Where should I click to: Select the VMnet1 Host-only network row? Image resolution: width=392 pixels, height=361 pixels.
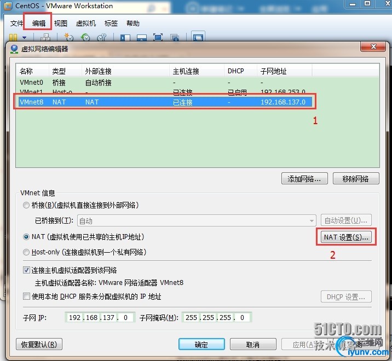(165, 91)
